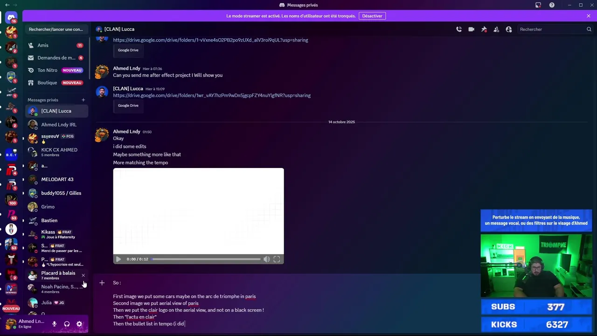Image resolution: width=597 pixels, height=336 pixels.
Task: Click the video thumbnail preview
Action: pyautogui.click(x=198, y=211)
